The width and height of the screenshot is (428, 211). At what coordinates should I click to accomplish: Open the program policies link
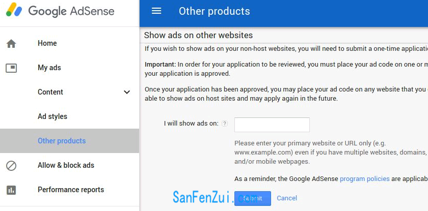[x=365, y=179]
